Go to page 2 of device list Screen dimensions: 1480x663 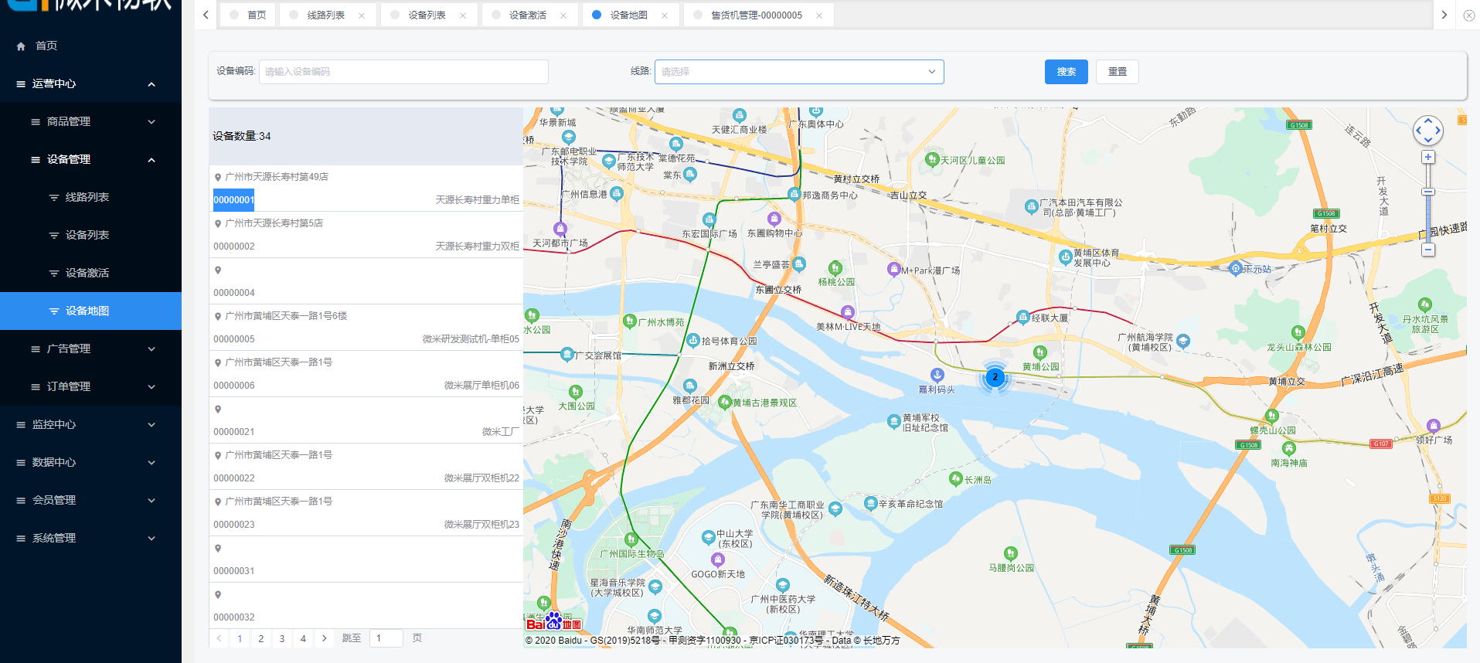coord(261,638)
